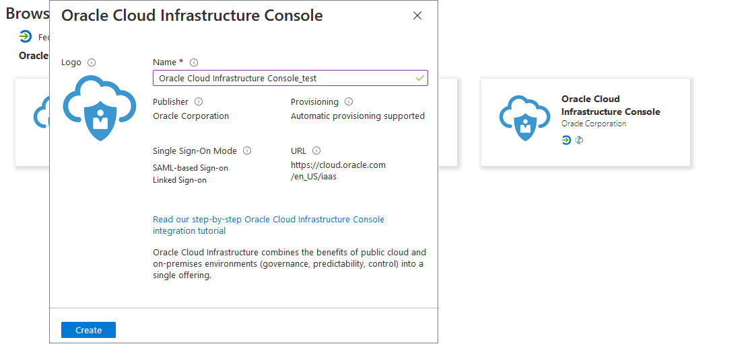
Task: Click the URL info icon
Action: coord(317,150)
